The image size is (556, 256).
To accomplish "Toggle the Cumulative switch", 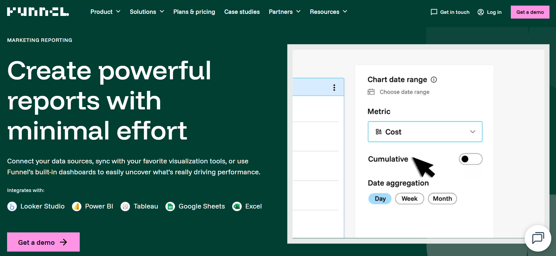I will click(x=471, y=159).
